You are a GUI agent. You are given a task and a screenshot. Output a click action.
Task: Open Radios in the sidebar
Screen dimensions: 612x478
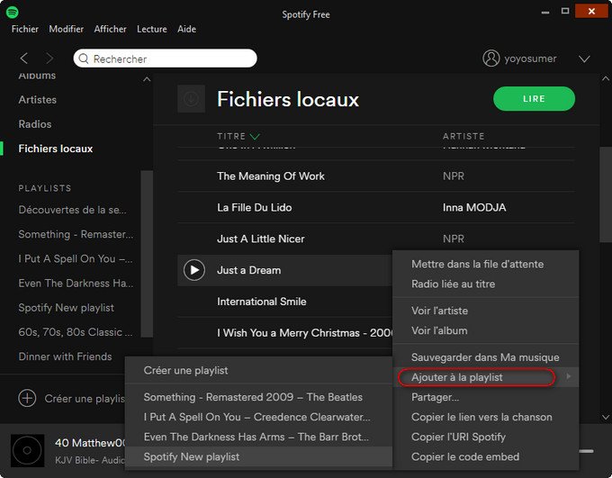point(35,124)
